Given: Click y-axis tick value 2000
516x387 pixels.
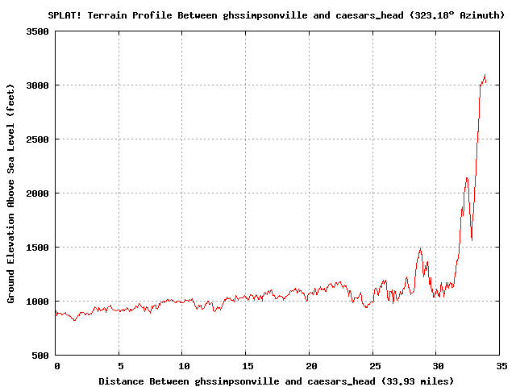Looking at the screenshot, I should (37, 193).
